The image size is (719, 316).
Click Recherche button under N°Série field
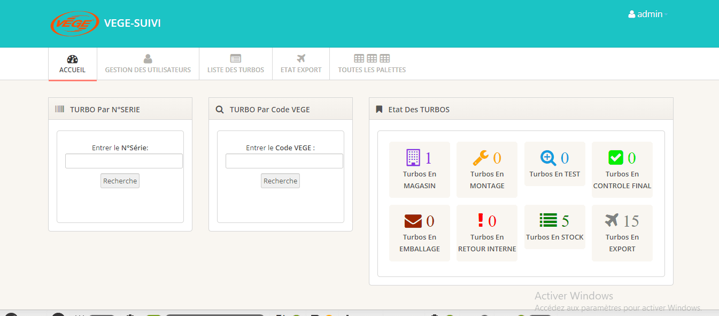coord(120,181)
